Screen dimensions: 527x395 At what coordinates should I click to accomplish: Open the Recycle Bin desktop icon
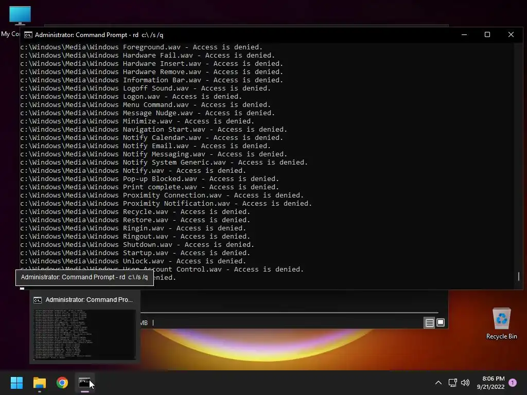click(501, 324)
